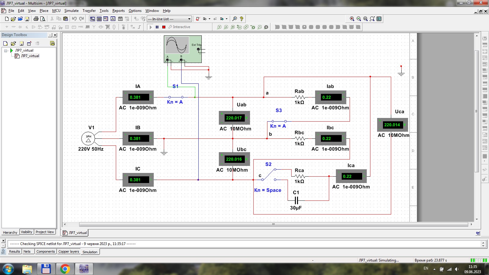The height and width of the screenshot is (275, 489).
Task: Click the yellow Help question mark icon
Action: click(241, 19)
